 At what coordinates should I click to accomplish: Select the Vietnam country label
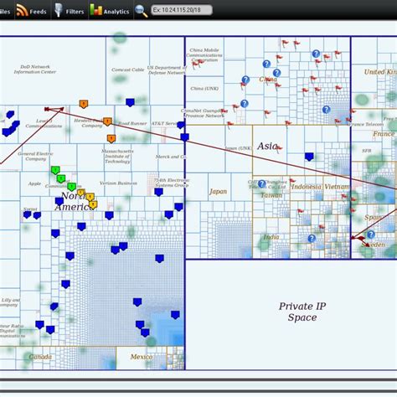(337, 187)
